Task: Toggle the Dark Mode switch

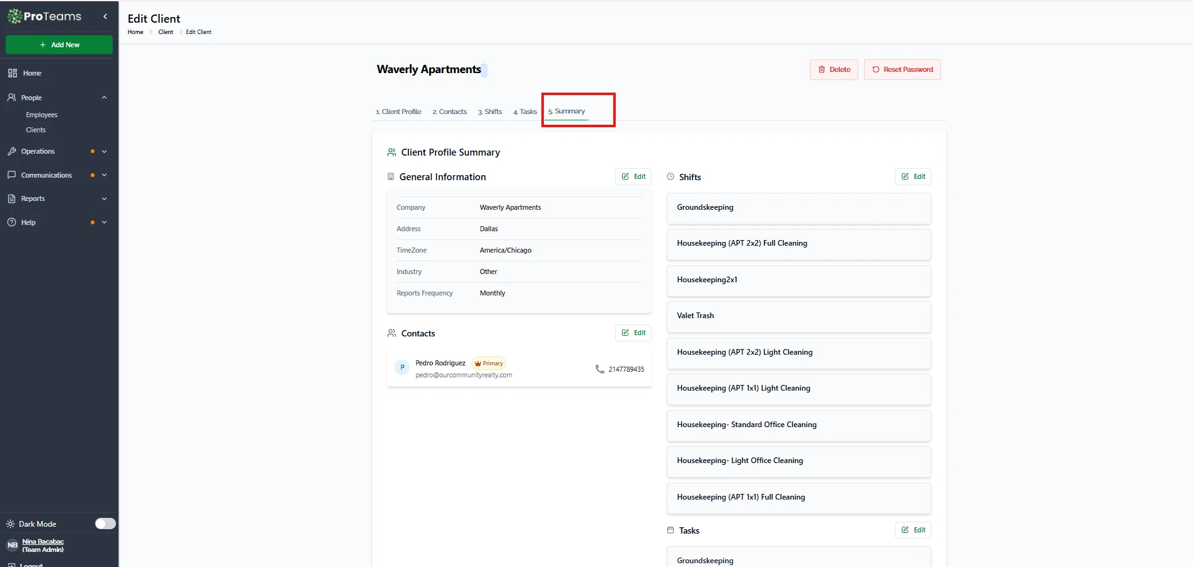Action: 105,524
